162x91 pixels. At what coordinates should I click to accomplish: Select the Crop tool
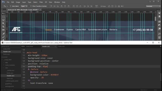pos(3,27)
